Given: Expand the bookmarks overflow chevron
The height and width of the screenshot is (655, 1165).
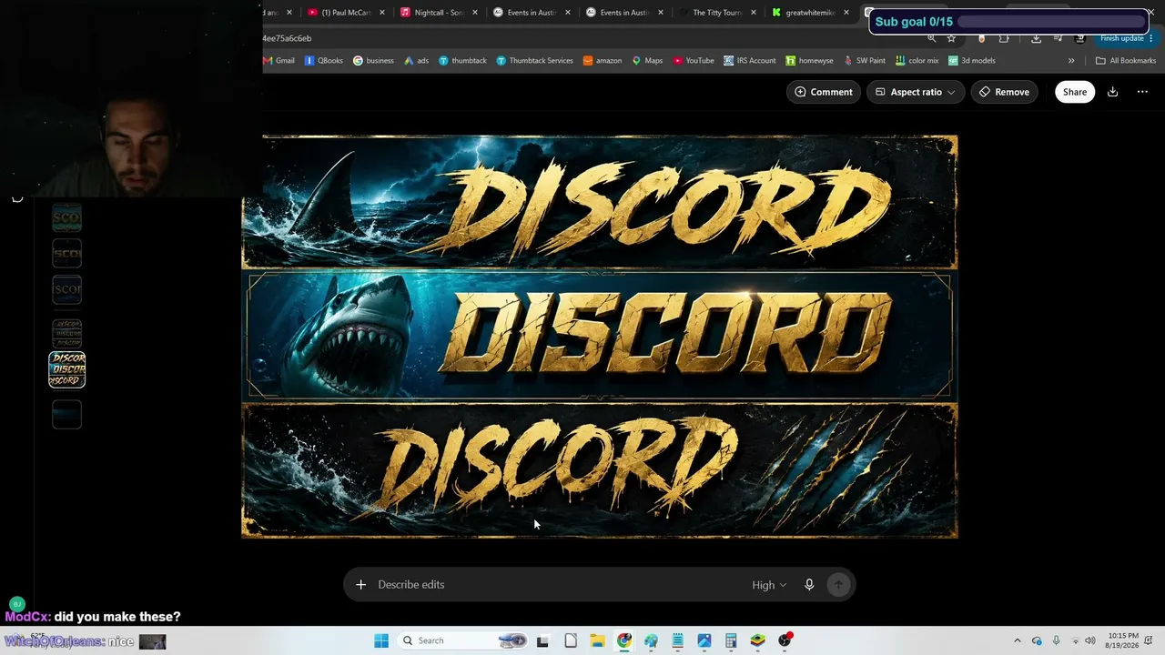Looking at the screenshot, I should [1071, 61].
